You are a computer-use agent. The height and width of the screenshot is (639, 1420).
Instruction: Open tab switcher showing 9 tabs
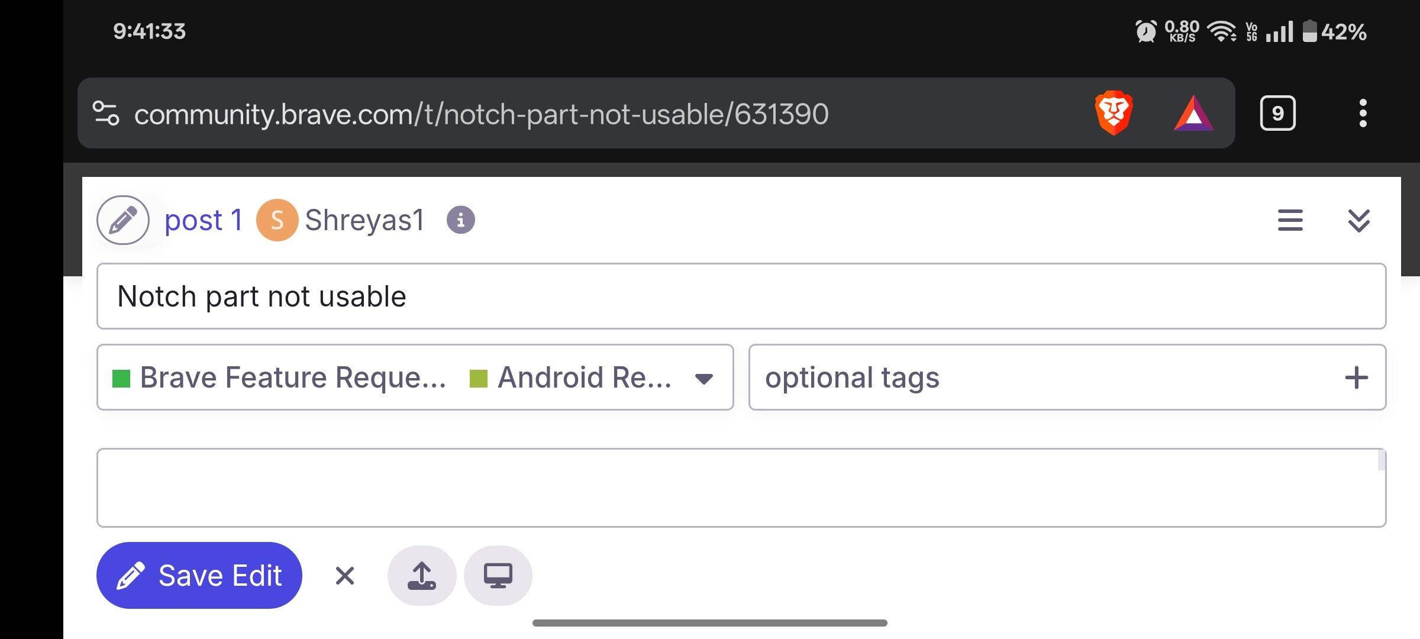coord(1277,113)
